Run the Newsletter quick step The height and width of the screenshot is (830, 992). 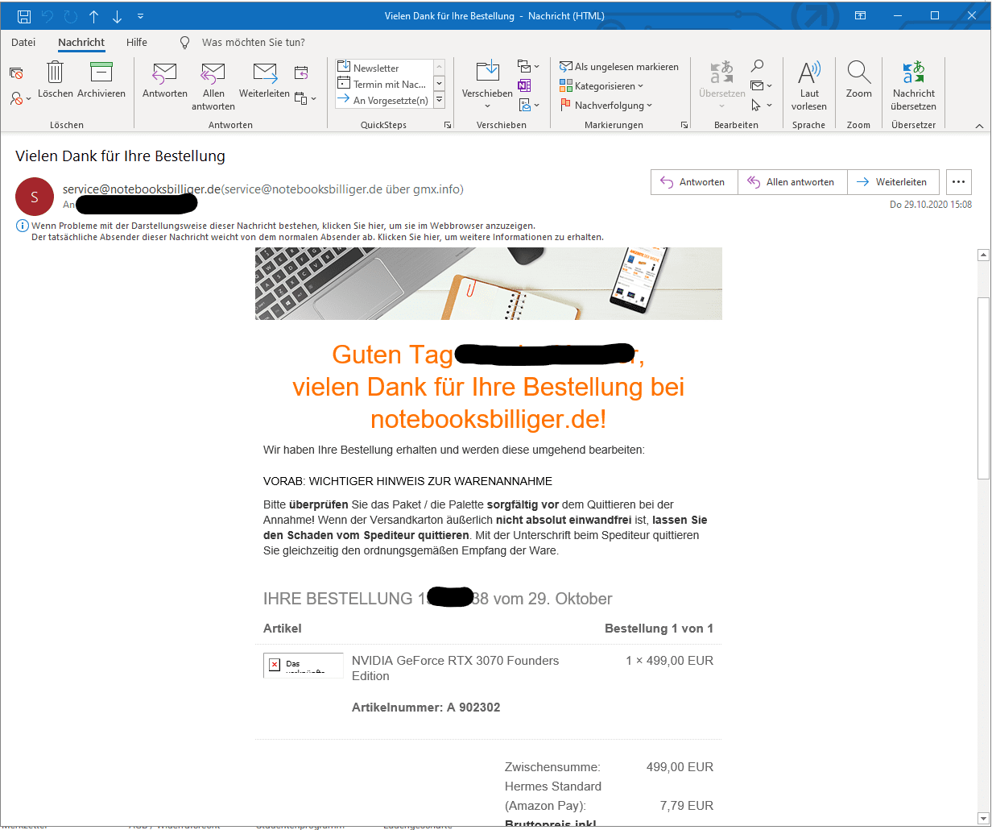click(384, 68)
